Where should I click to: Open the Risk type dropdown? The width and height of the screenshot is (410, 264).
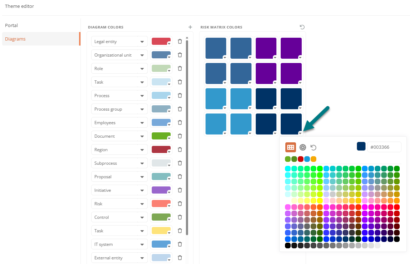point(142,204)
